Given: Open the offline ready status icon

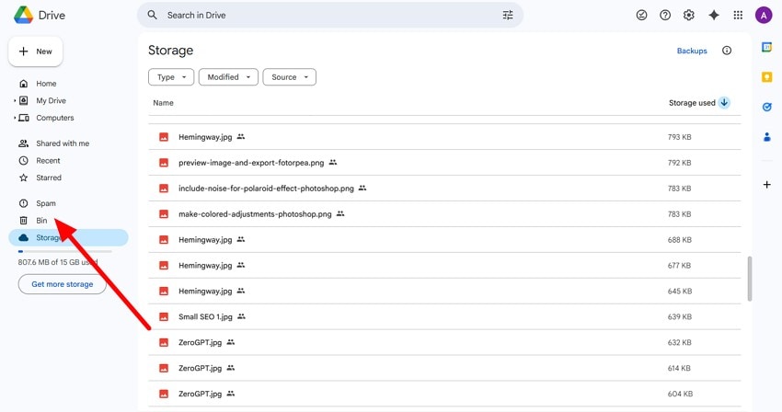Looking at the screenshot, I should coord(642,15).
